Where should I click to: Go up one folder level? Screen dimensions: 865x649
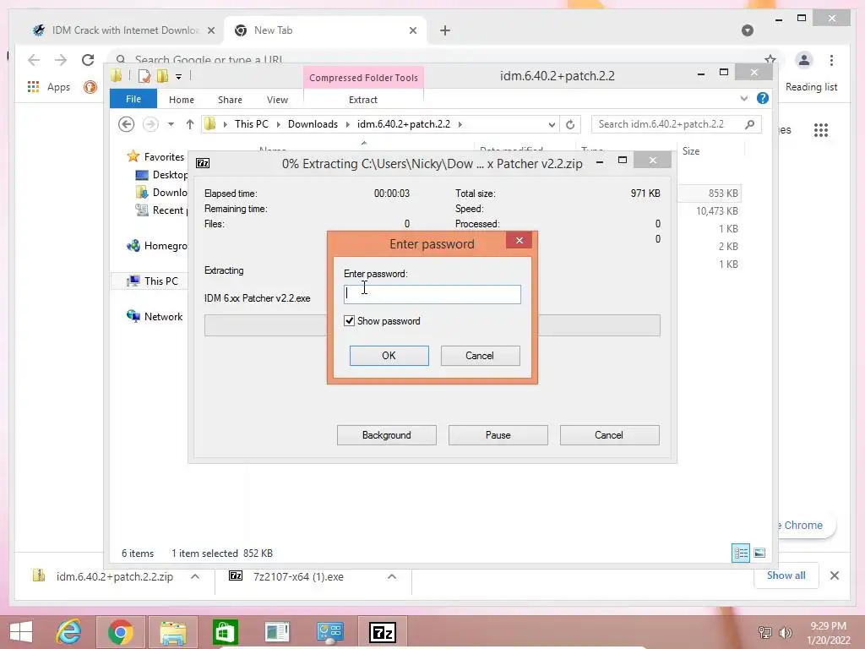(190, 124)
